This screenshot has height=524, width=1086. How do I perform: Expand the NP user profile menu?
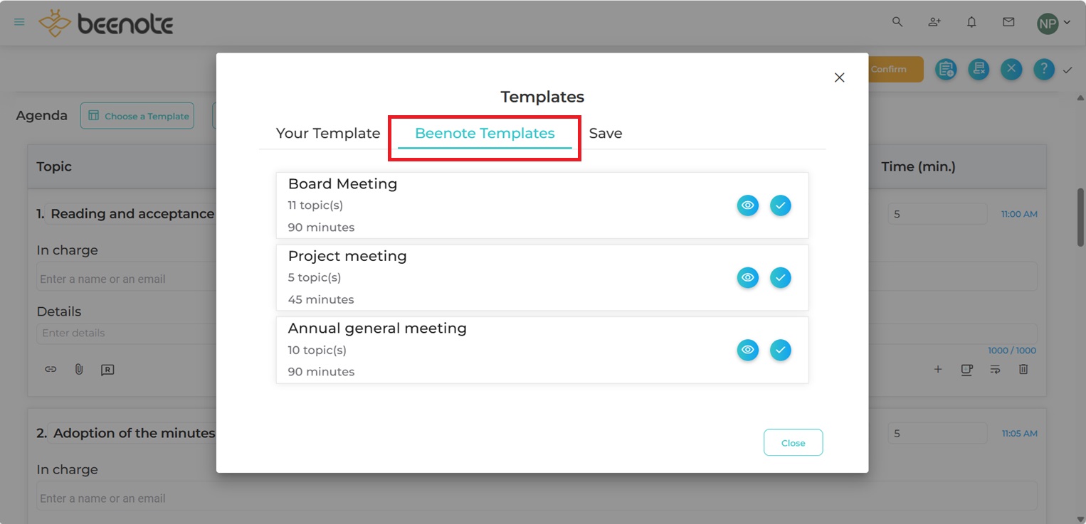pos(1054,23)
